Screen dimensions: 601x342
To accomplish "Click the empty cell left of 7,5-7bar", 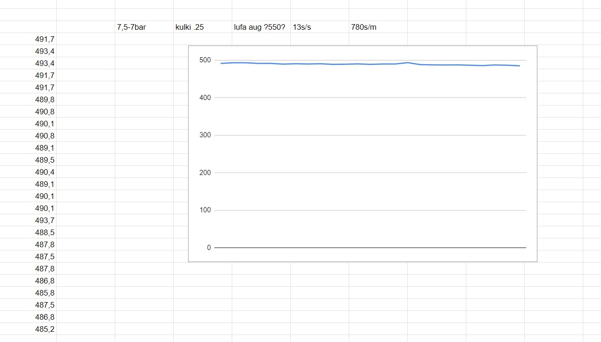I will 85,27.
